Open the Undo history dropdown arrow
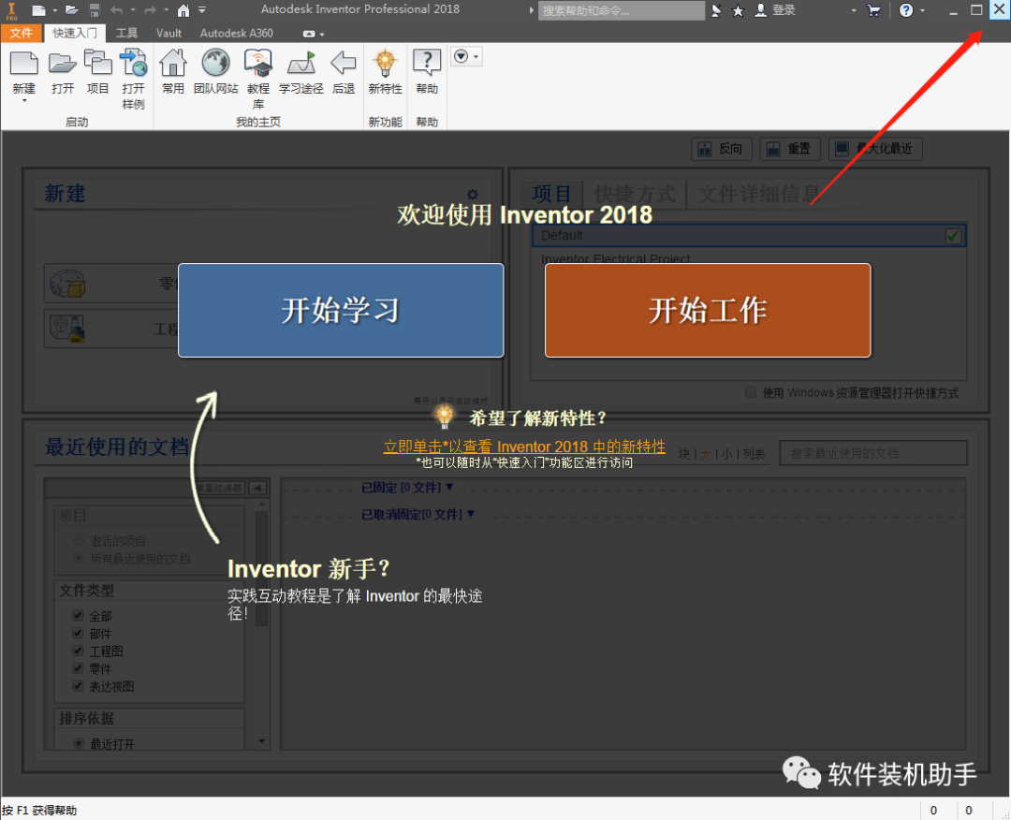Screen dimensions: 1011x820 (x=133, y=11)
